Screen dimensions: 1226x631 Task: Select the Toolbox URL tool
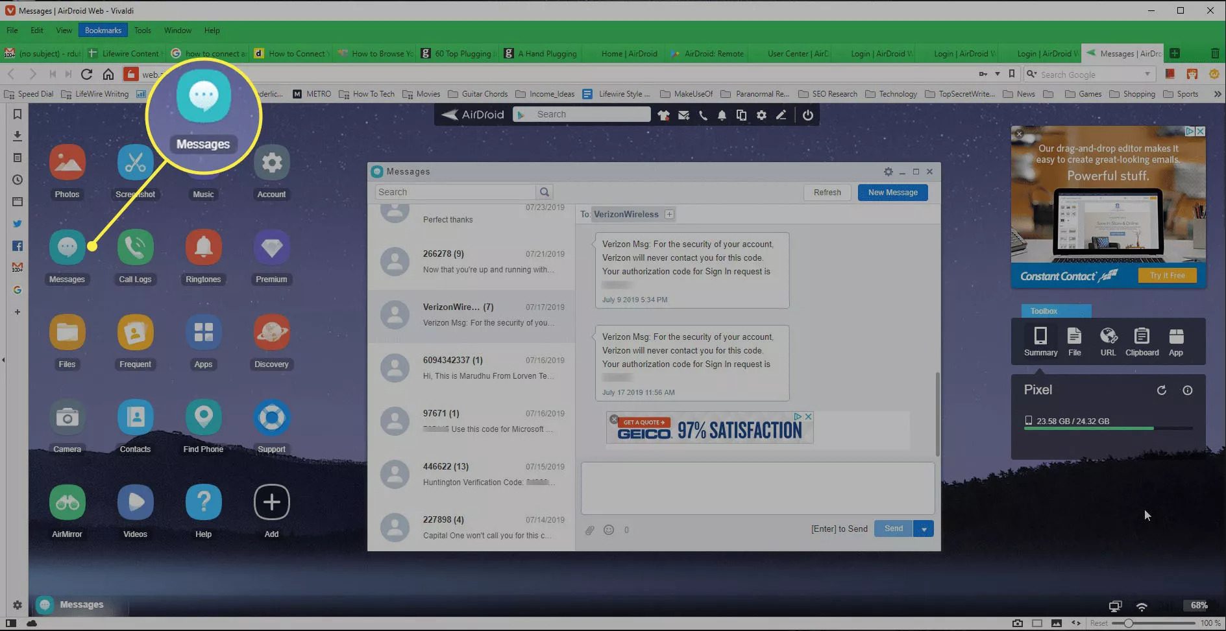coord(1109,342)
